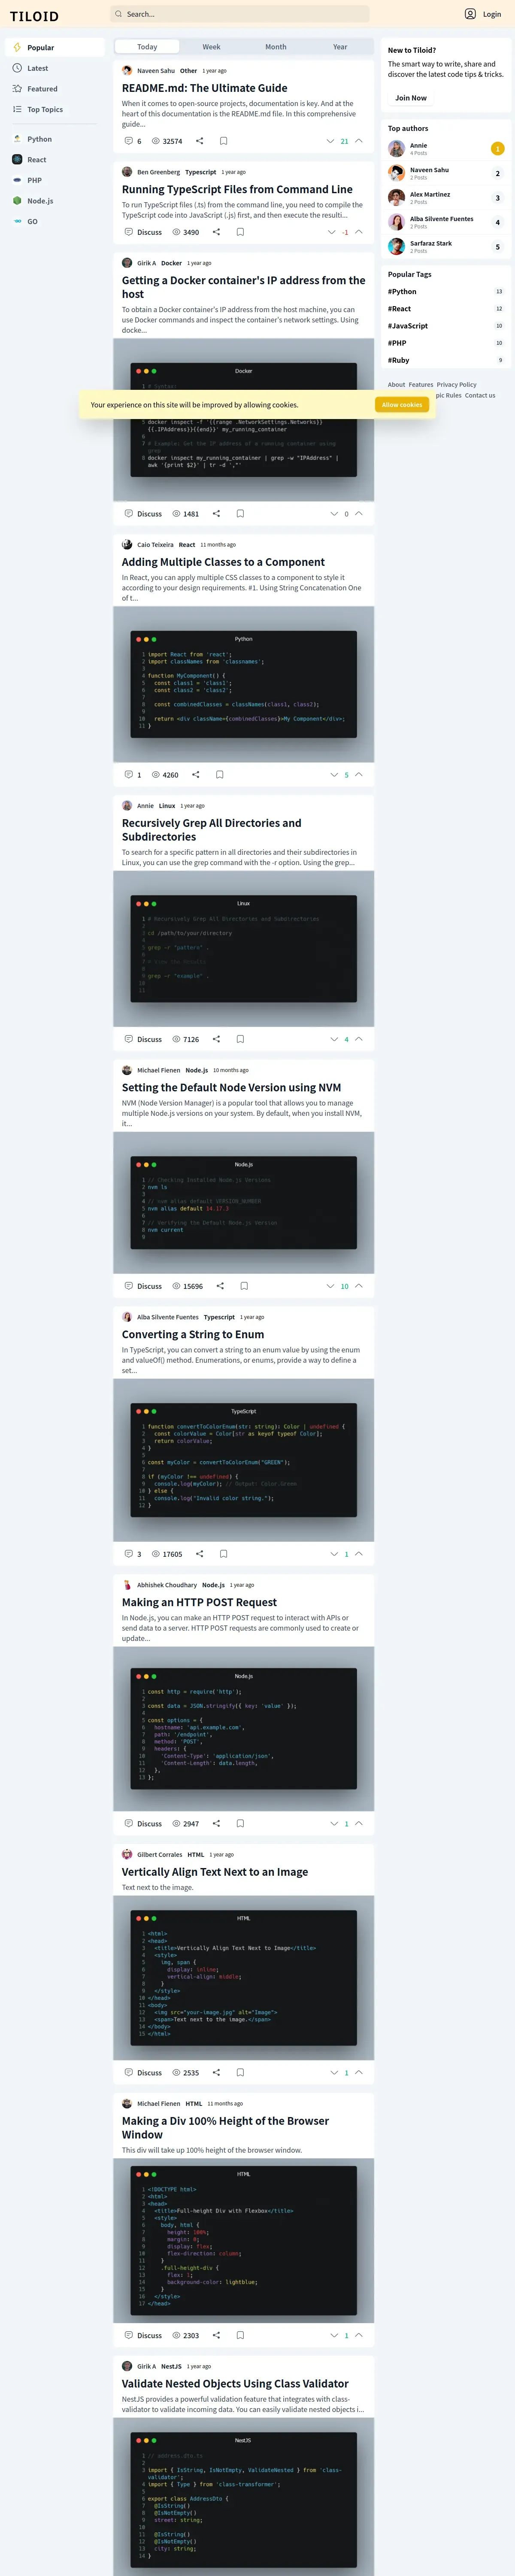Downvote the Making an HTTP POST Request post

click(334, 1824)
